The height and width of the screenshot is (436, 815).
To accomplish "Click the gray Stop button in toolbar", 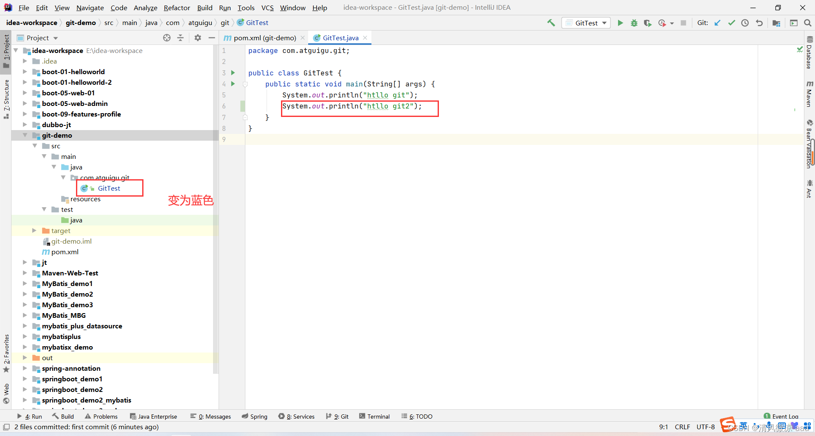I will (x=683, y=23).
